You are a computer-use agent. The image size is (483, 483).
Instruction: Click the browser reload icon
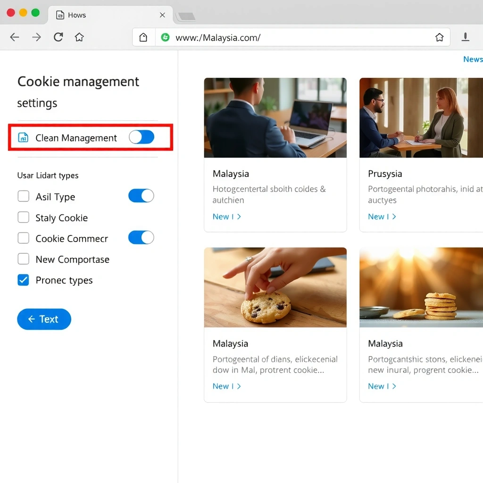[x=58, y=37]
